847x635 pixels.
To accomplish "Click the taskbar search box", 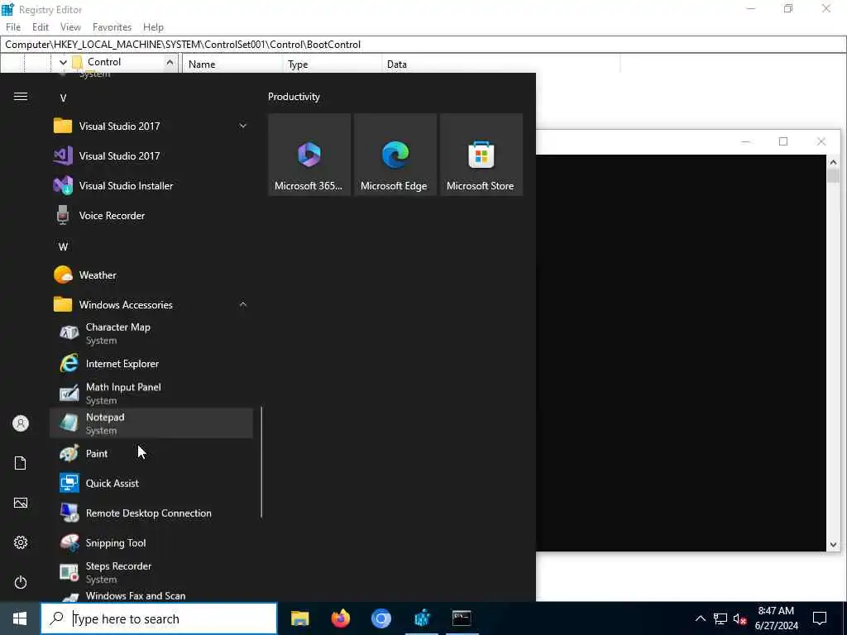I will click(160, 618).
